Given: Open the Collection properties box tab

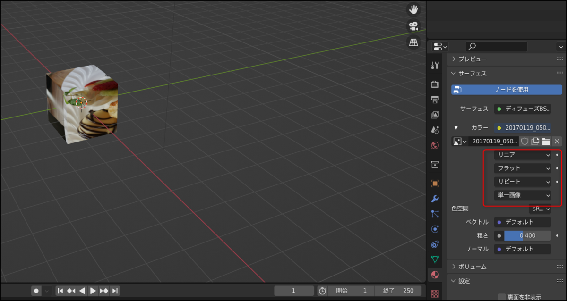Looking at the screenshot, I should tap(435, 164).
